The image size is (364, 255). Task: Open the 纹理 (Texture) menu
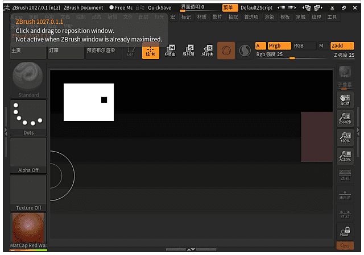point(316,17)
